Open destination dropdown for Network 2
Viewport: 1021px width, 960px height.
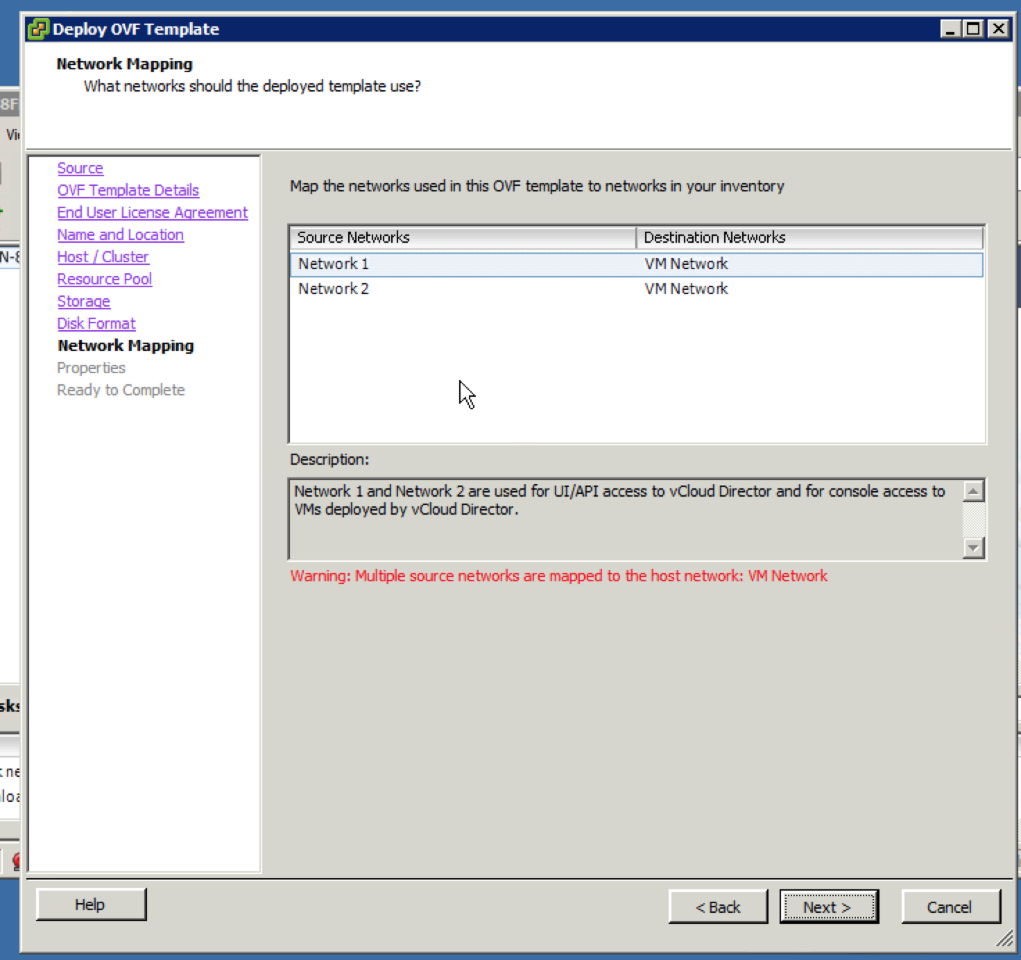(x=808, y=289)
